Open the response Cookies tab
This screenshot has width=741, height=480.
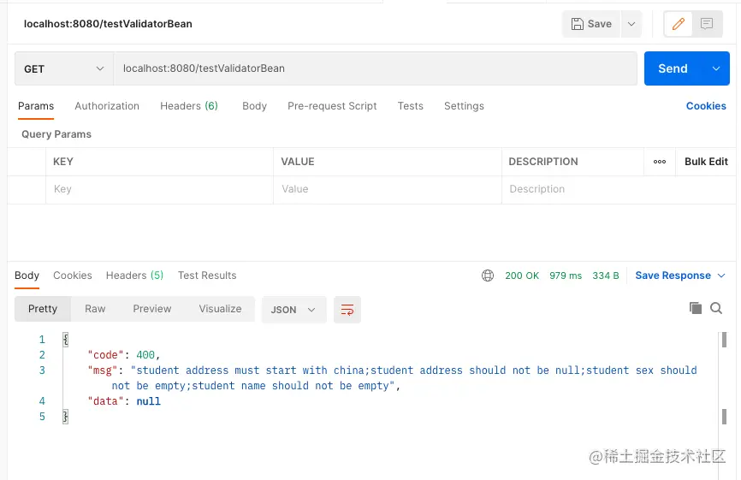[x=73, y=276]
